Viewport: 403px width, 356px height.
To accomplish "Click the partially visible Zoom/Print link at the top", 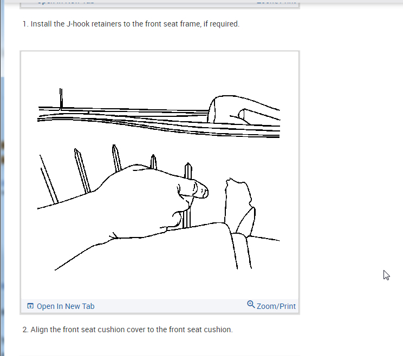I will [x=276, y=2].
